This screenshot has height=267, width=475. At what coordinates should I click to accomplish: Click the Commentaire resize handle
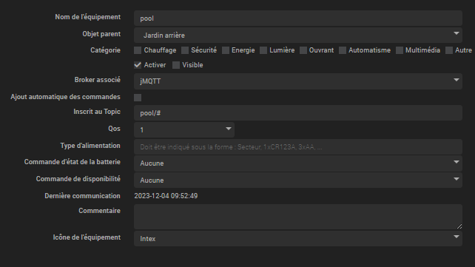click(459, 226)
